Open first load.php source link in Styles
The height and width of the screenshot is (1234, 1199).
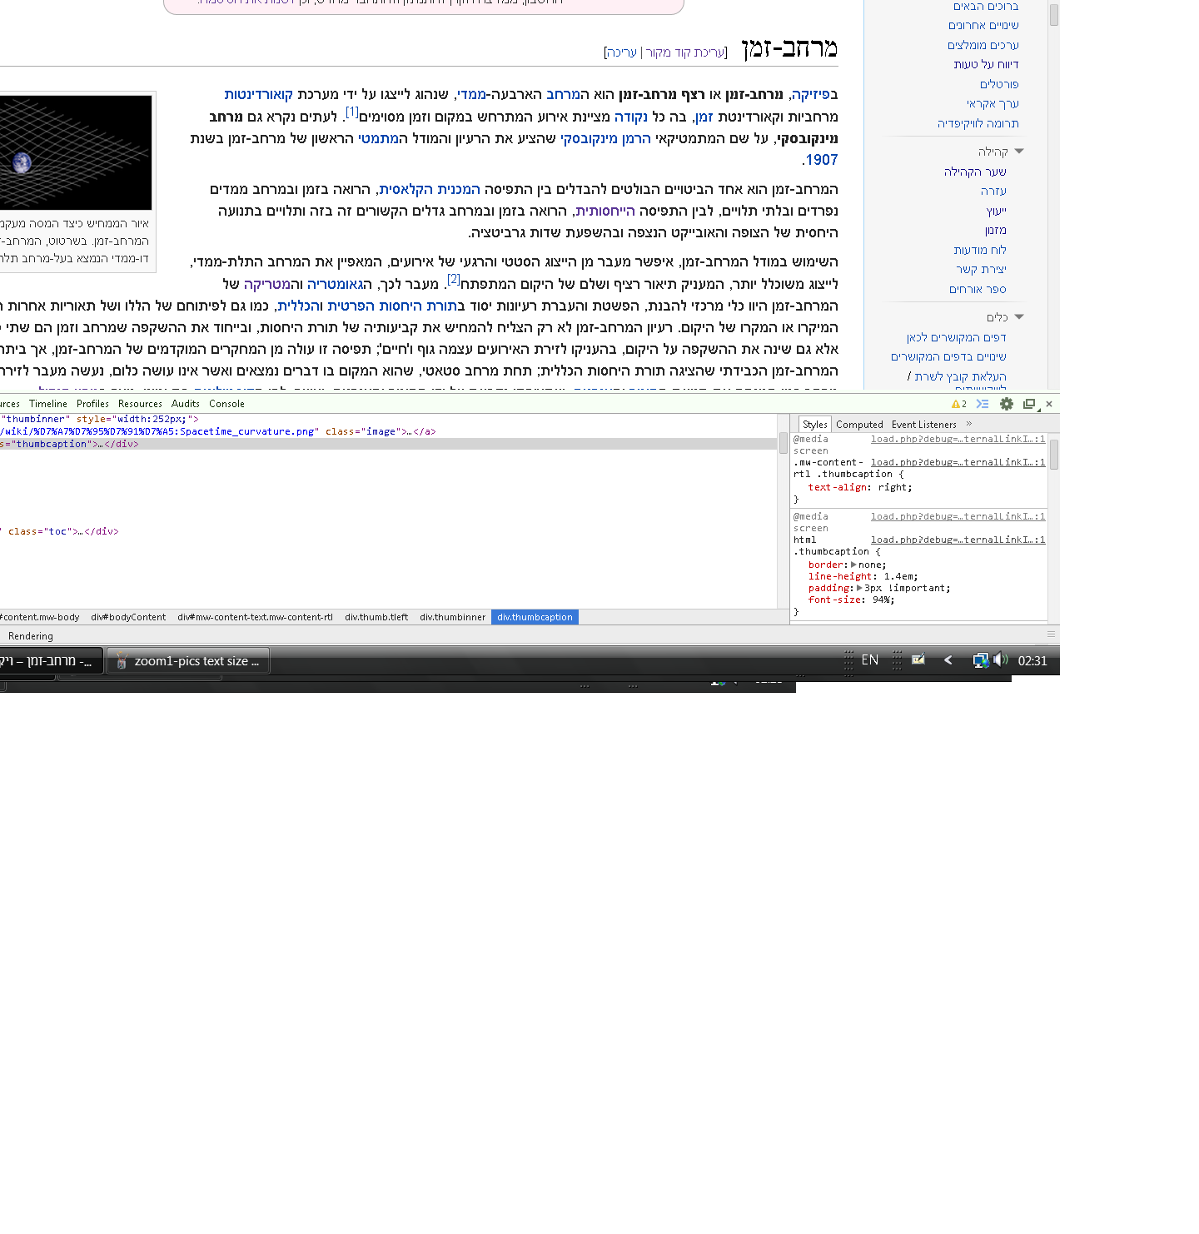958,439
